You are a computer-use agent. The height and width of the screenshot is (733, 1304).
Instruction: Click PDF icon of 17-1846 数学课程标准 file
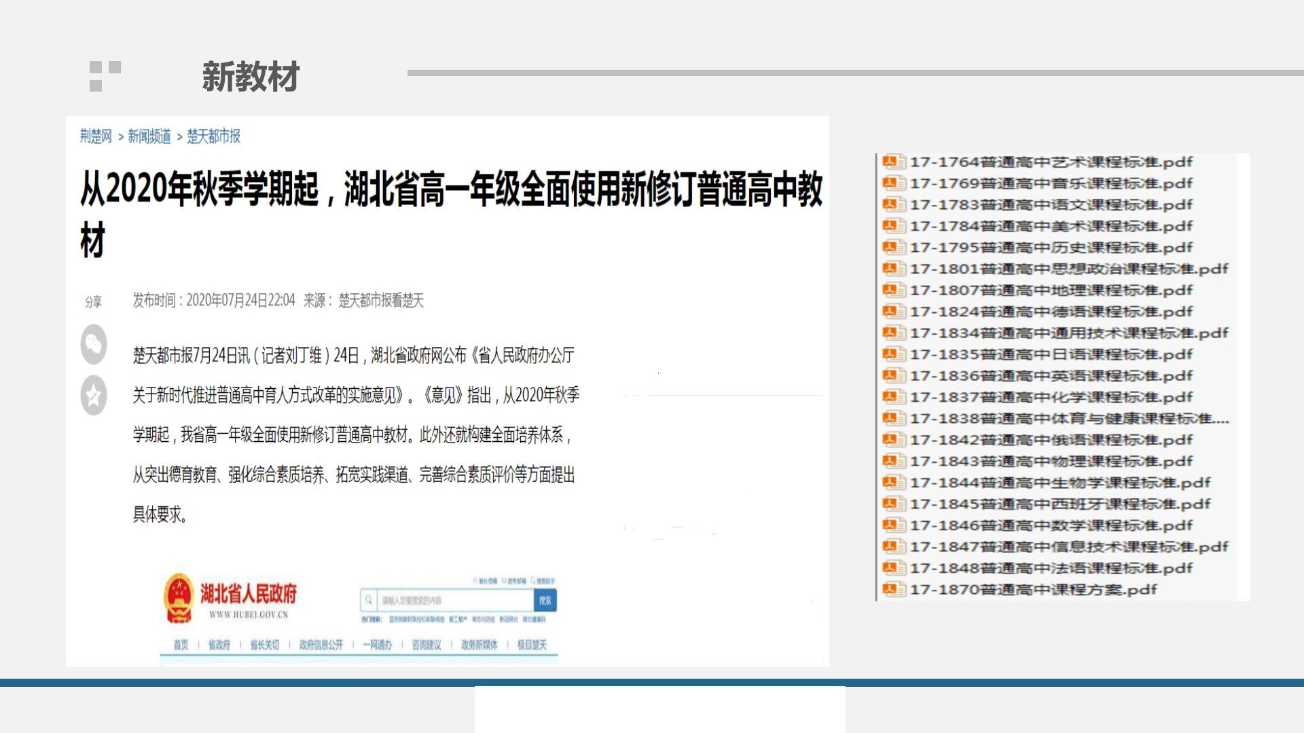893,525
